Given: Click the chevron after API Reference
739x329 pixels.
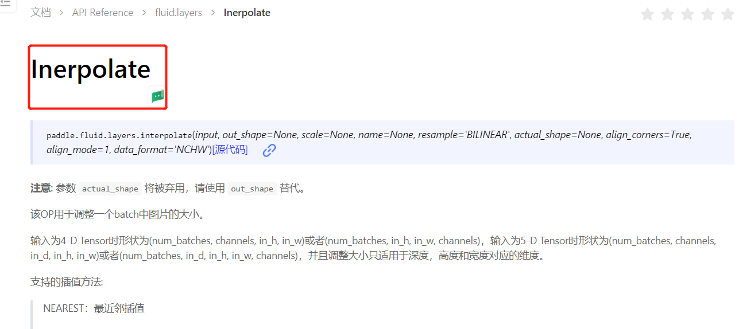Looking at the screenshot, I should tap(144, 13).
